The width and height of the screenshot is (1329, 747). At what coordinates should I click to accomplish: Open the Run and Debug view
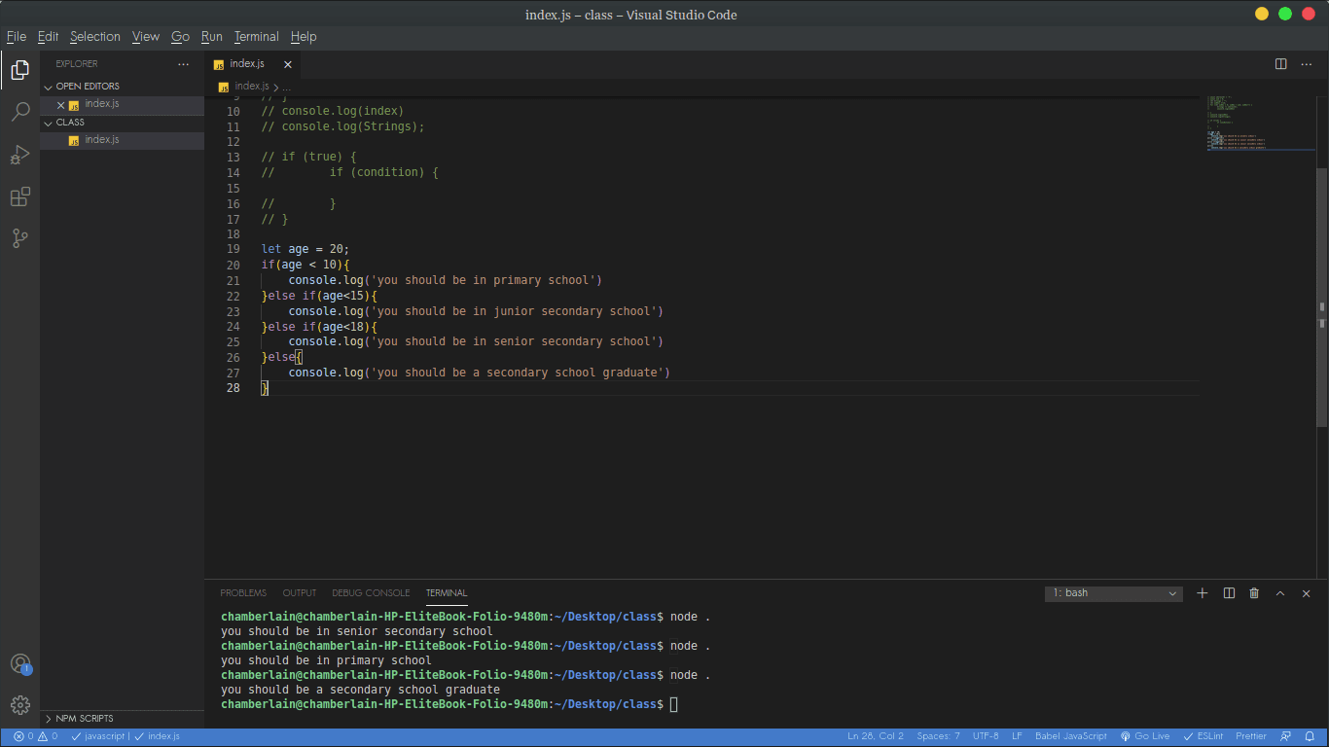19,155
